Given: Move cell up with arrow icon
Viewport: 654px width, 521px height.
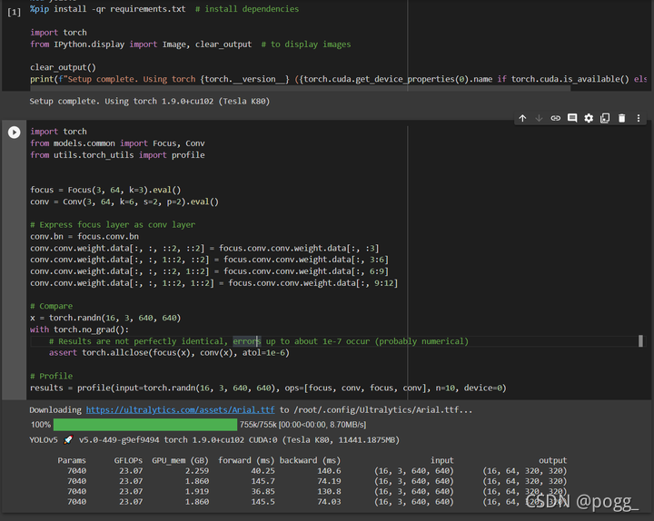Looking at the screenshot, I should click(x=522, y=118).
